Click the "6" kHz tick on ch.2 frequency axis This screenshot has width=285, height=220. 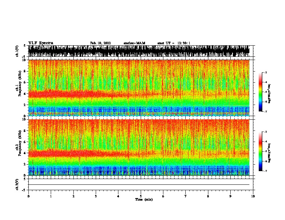pos(25,142)
